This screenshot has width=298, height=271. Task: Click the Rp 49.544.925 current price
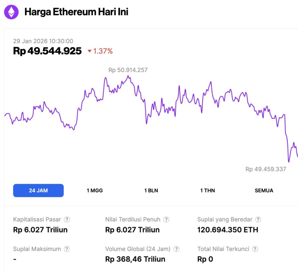point(47,51)
